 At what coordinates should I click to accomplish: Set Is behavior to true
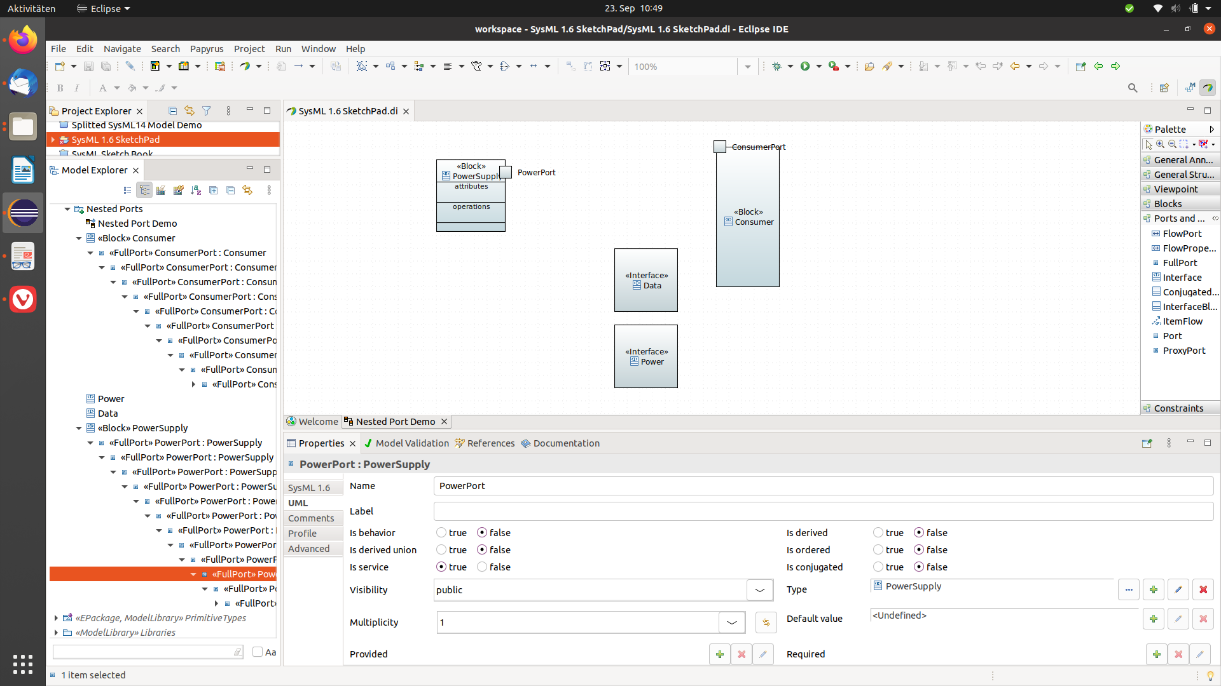click(x=441, y=533)
